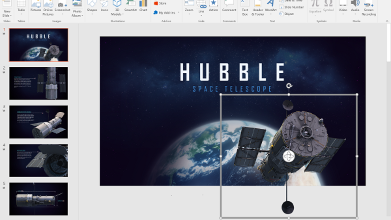Click the right-middle handle of the selected model
The height and width of the screenshot is (220, 391).
357,156
